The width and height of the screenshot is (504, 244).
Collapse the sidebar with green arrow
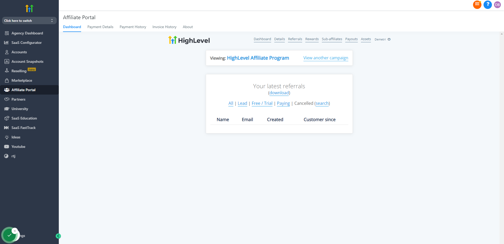click(x=58, y=236)
